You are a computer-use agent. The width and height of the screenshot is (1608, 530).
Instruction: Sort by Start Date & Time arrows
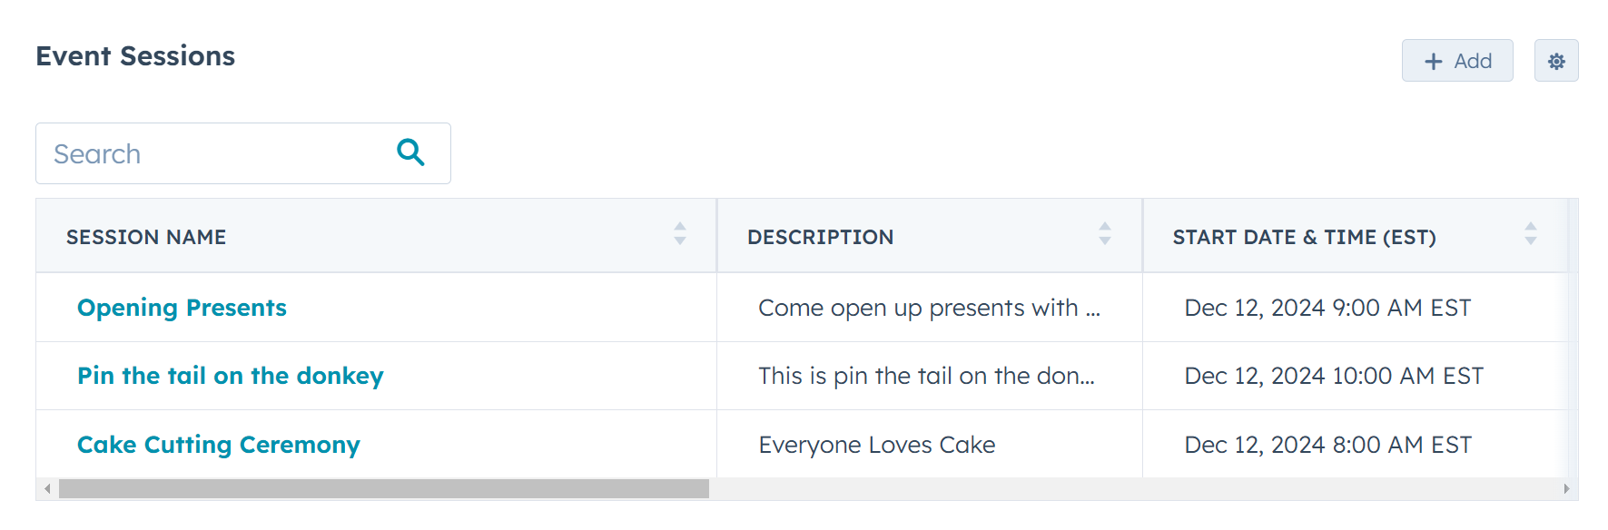[x=1531, y=234]
